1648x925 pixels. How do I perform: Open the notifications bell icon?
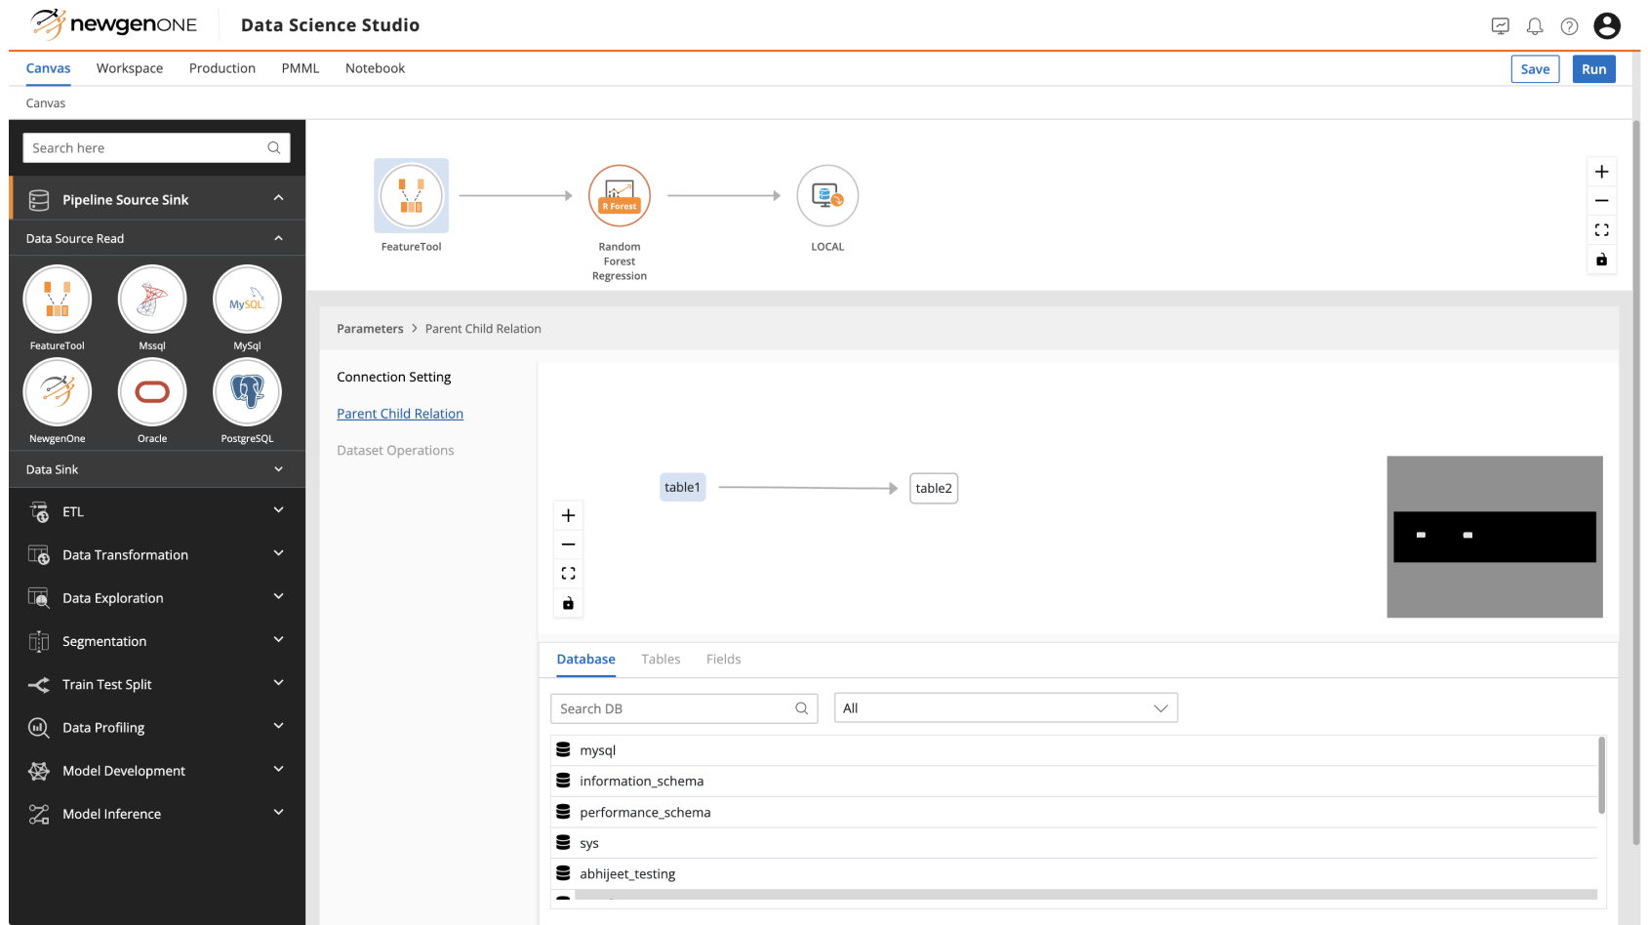(x=1534, y=26)
